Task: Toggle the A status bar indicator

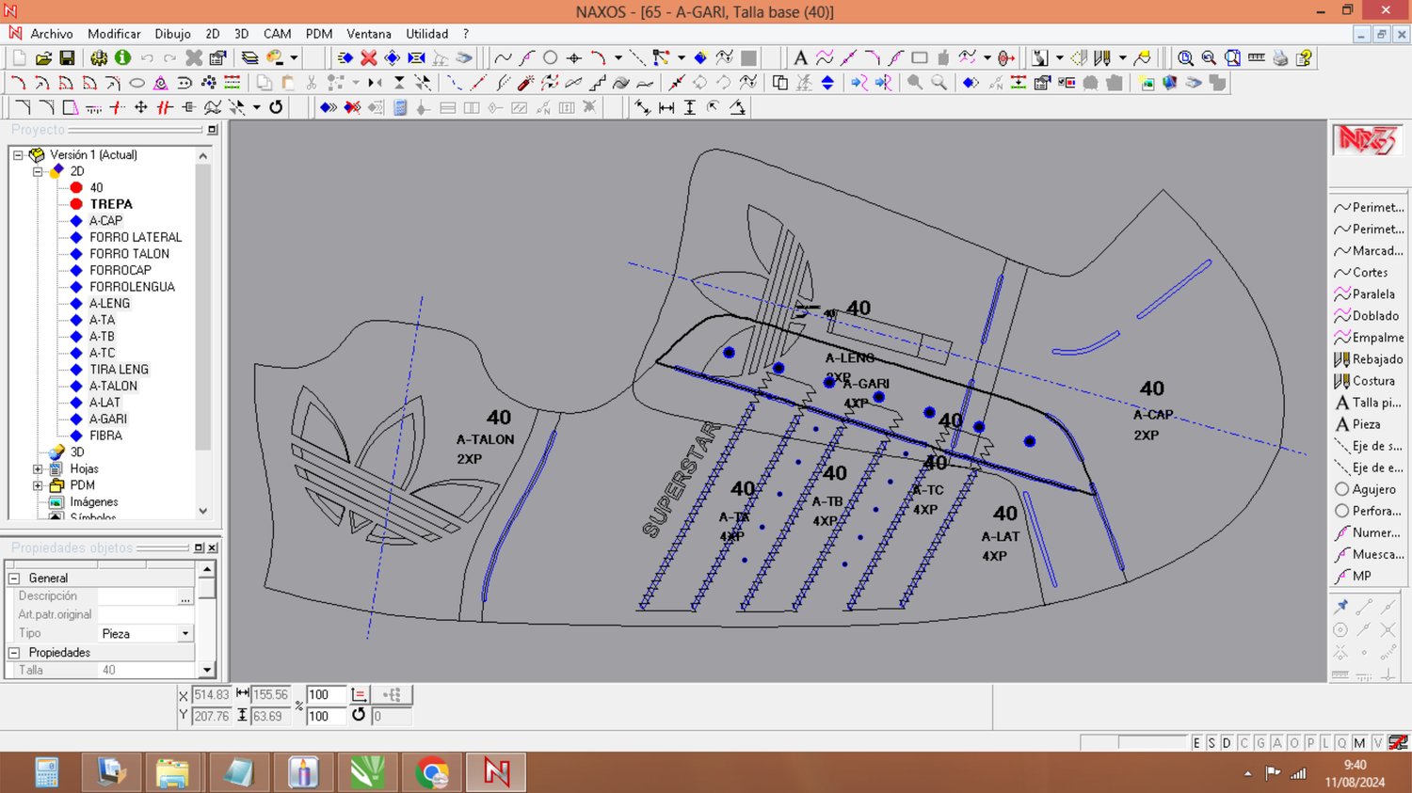Action: point(1277,743)
